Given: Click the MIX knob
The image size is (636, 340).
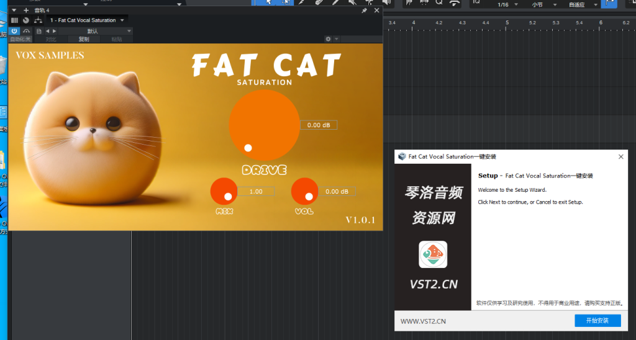Looking at the screenshot, I should pos(224,191).
